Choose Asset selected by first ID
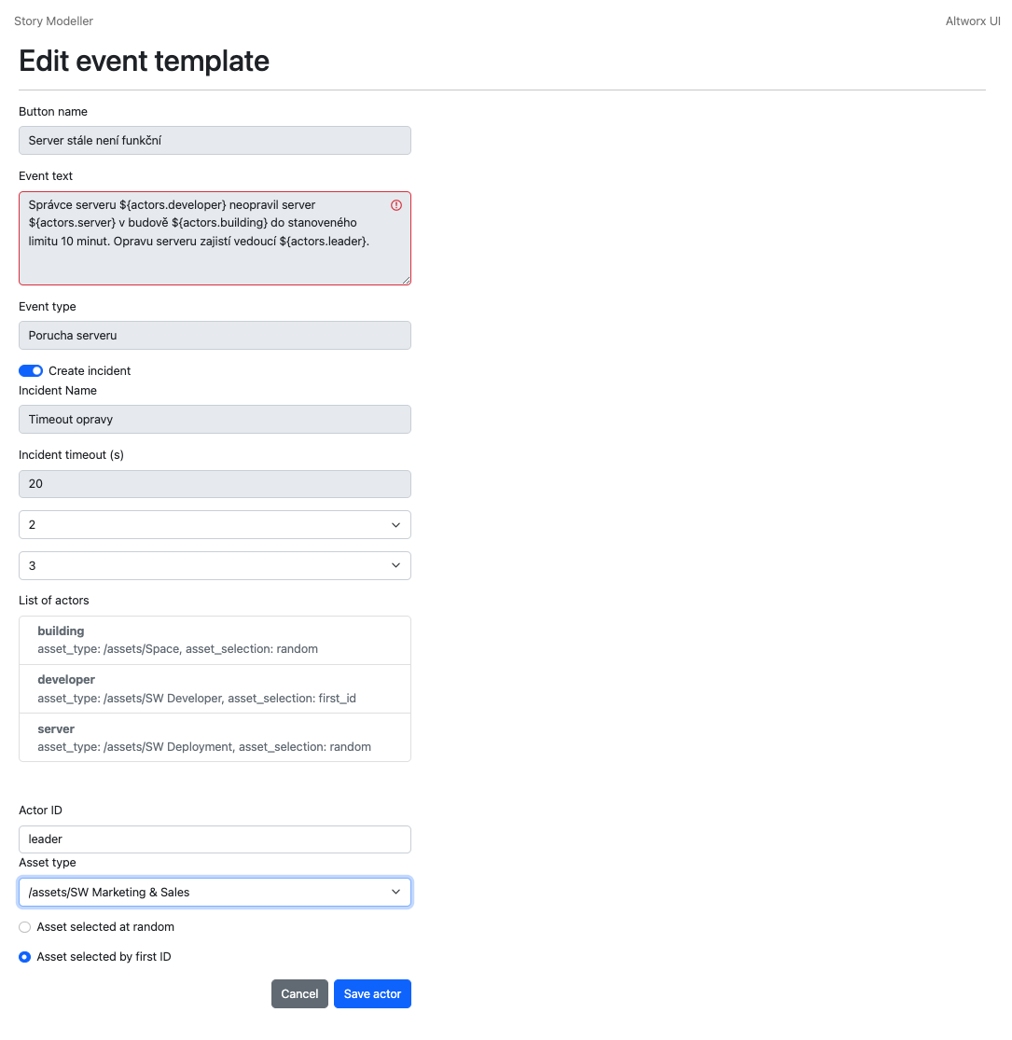1012x1040 pixels. point(25,957)
